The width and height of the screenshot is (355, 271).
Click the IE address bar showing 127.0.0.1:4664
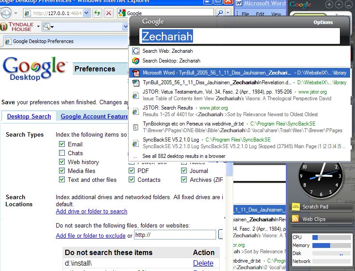pyautogui.click(x=57, y=13)
